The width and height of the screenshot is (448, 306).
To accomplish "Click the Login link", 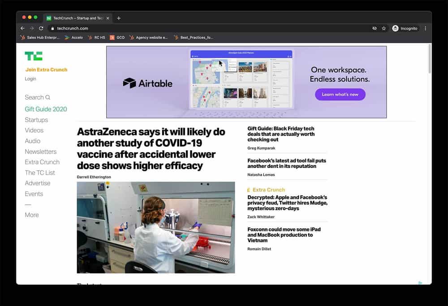I will (x=30, y=79).
